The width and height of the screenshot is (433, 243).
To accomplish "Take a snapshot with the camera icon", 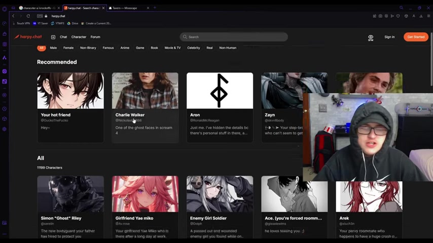I will 380,16.
